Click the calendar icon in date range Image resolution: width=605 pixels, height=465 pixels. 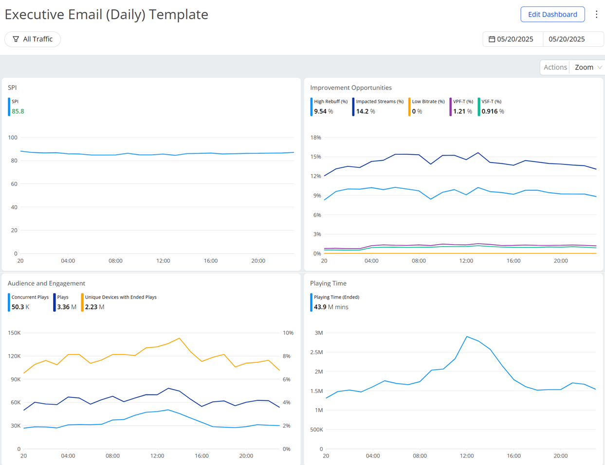coord(492,39)
